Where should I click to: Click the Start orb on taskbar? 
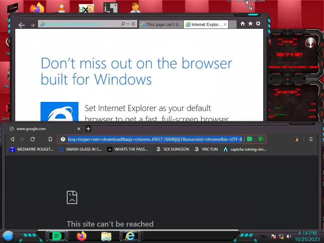(8, 236)
